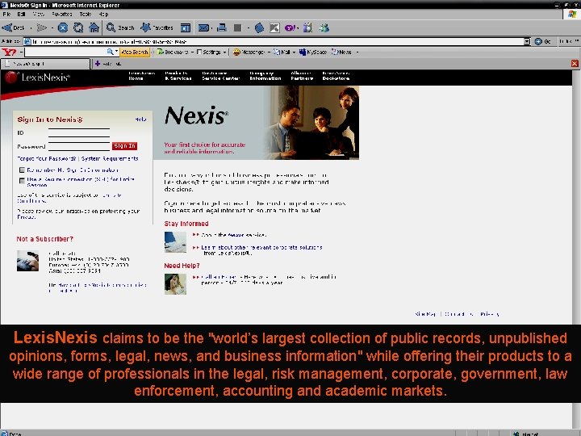The width and height of the screenshot is (581, 436).
Task: Click the Windows flag logo icon
Action: [572, 14]
